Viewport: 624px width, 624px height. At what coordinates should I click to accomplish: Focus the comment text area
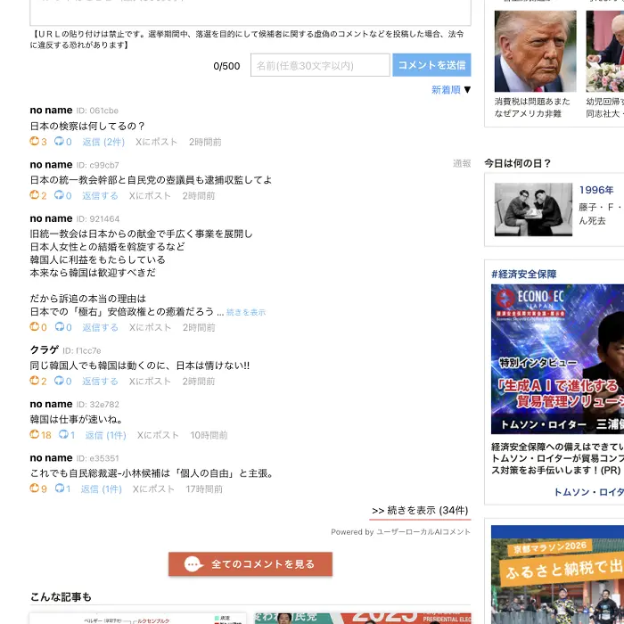click(250, 12)
